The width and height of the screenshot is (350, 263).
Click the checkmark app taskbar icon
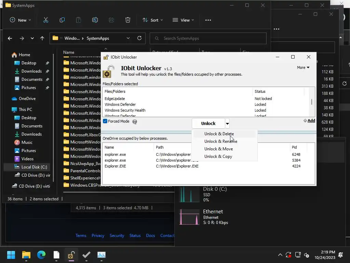tap(86, 255)
